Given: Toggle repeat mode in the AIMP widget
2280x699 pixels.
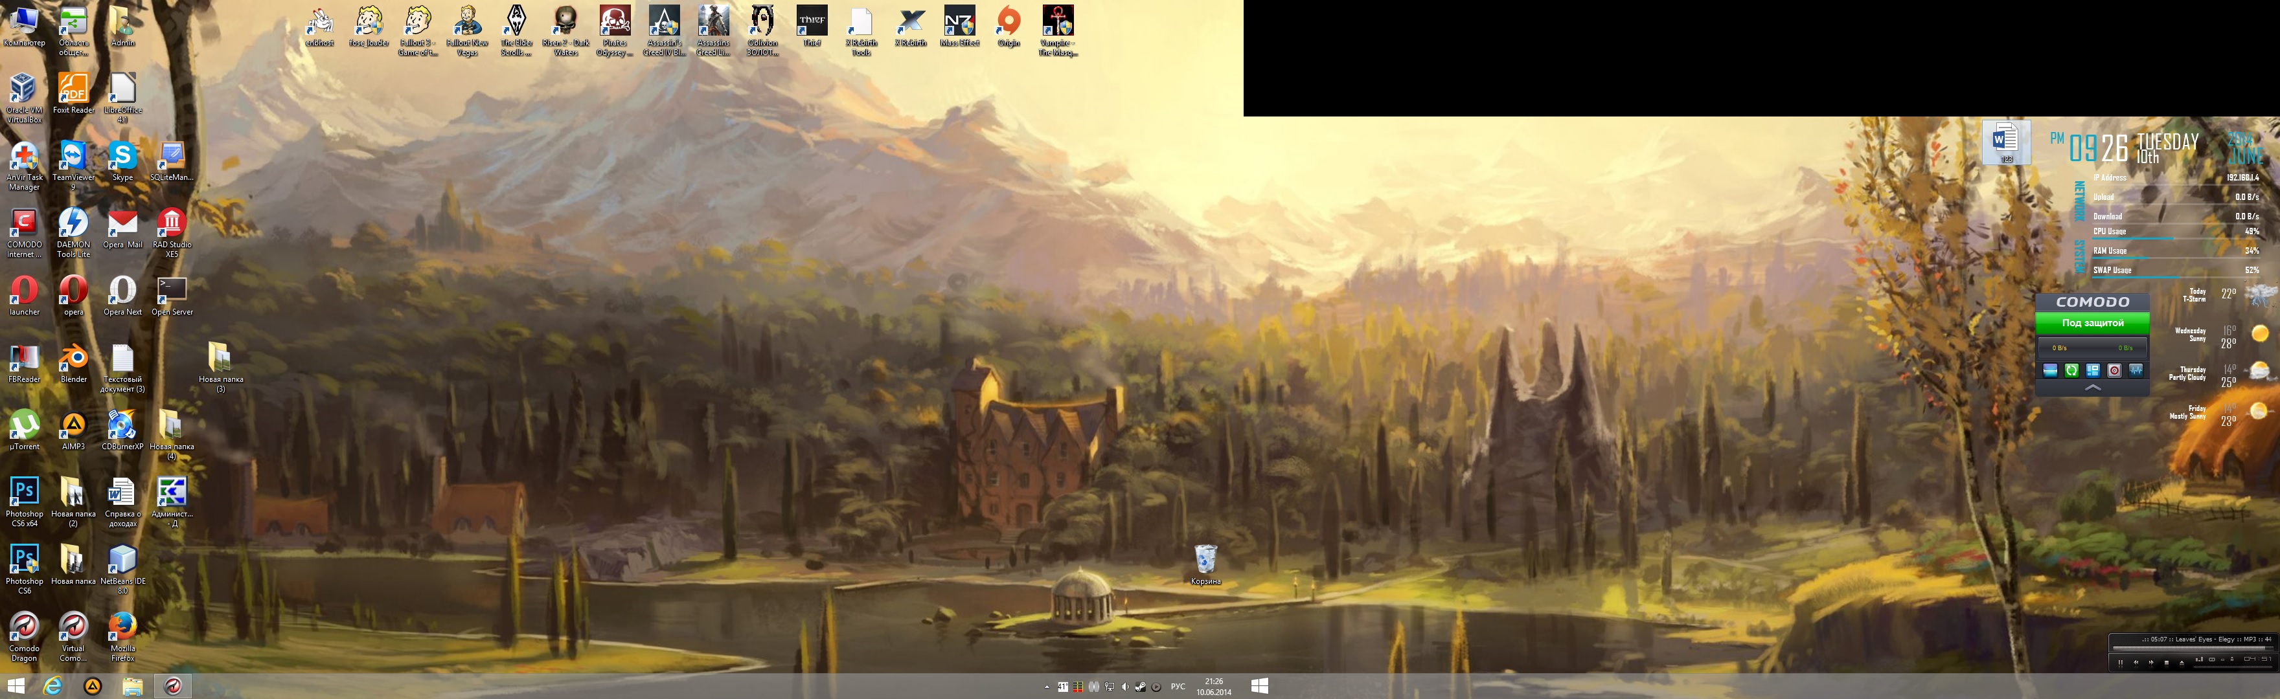Looking at the screenshot, I should click(x=2212, y=660).
